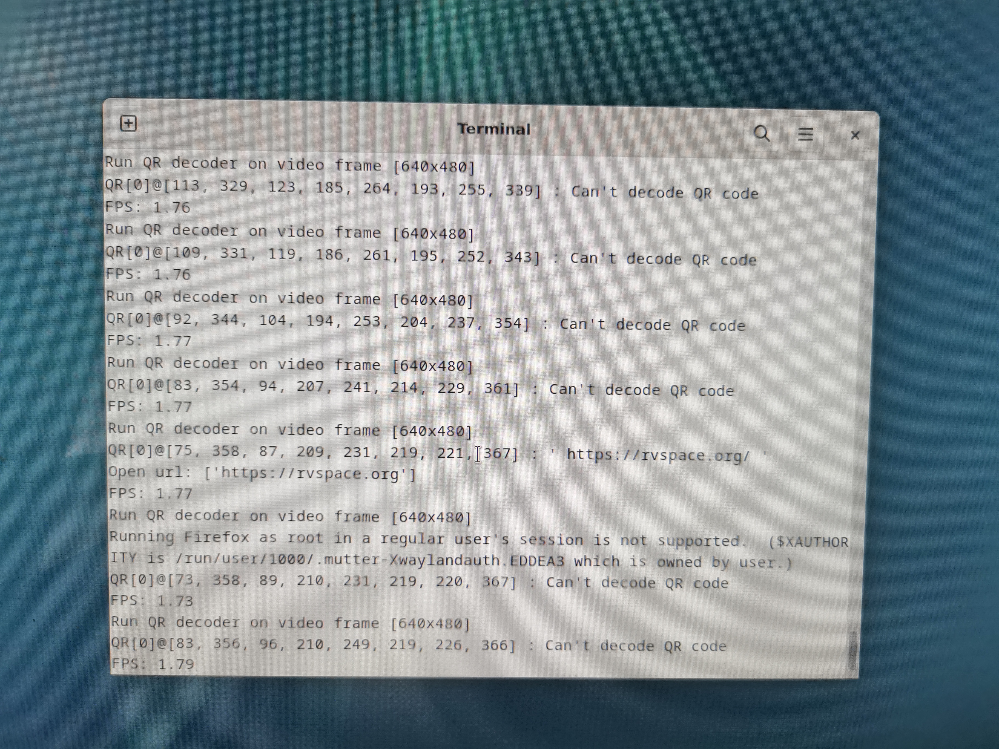This screenshot has width=999, height=749.
Task: Click the line "Open url: ['https://rvspace.org']"
Action: click(262, 473)
